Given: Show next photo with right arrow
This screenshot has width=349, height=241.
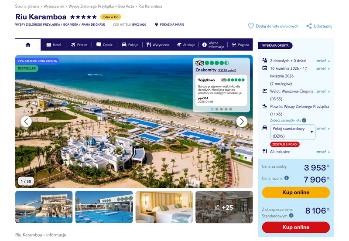Looking at the screenshot, I should pyautogui.click(x=242, y=122).
